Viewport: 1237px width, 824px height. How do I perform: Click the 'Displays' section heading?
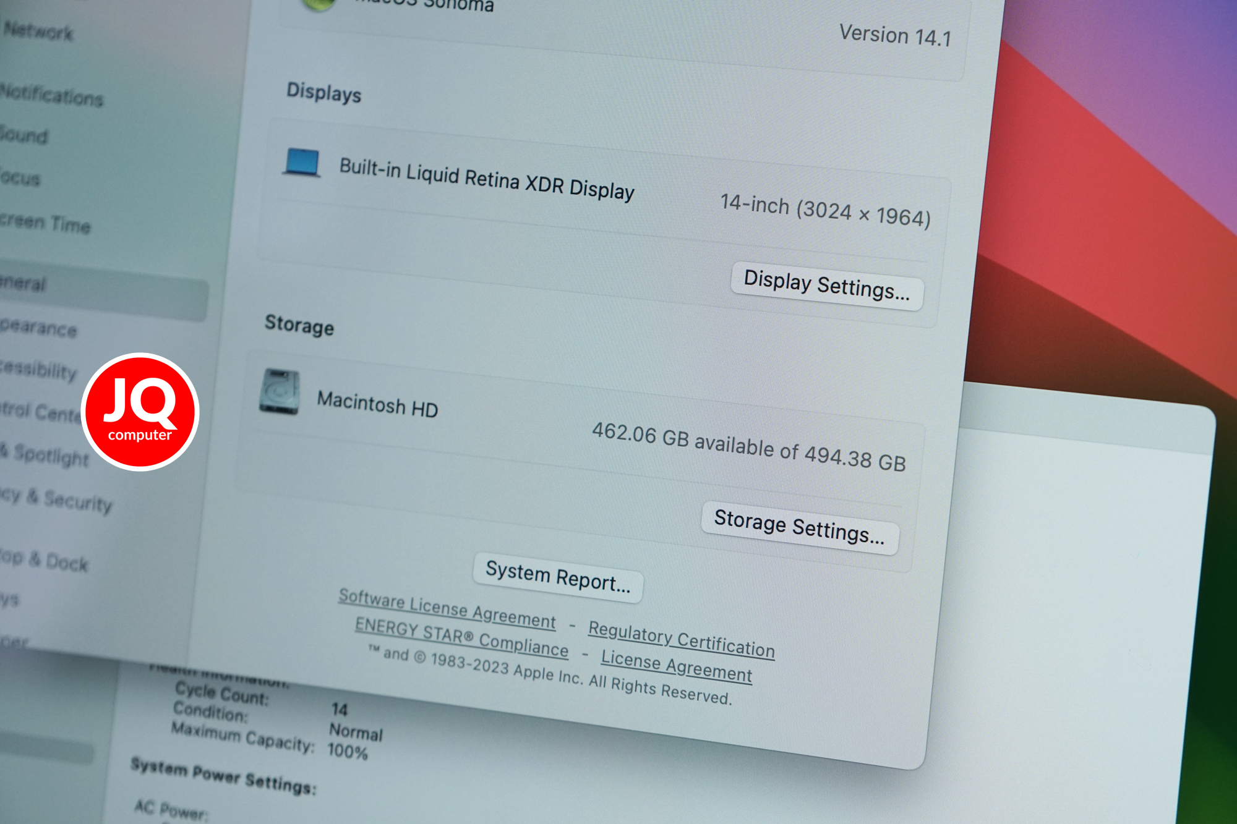[x=323, y=93]
